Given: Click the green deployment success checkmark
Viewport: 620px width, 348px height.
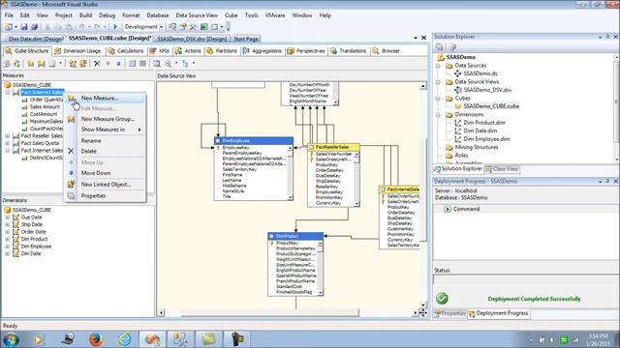Looking at the screenshot, I should pos(442,299).
